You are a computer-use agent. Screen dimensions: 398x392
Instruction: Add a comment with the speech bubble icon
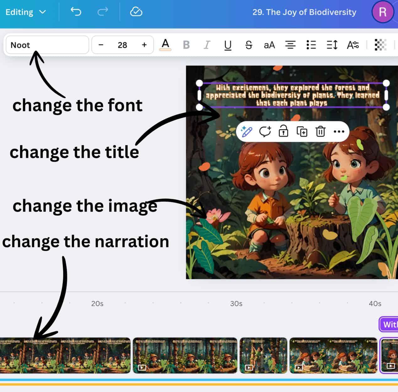(265, 131)
